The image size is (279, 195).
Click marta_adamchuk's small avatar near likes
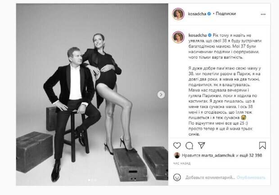click(177, 155)
